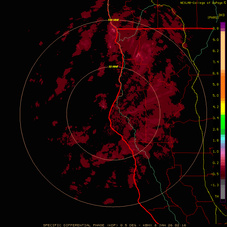The image size is (227, 227).
Task: Click the [PHAS] legend label
Action: [x=213, y=17]
